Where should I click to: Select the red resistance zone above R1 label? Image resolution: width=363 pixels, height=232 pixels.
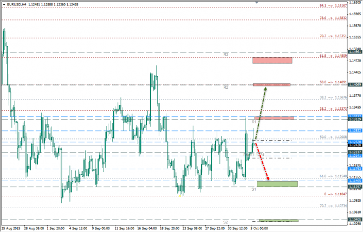click(274, 118)
